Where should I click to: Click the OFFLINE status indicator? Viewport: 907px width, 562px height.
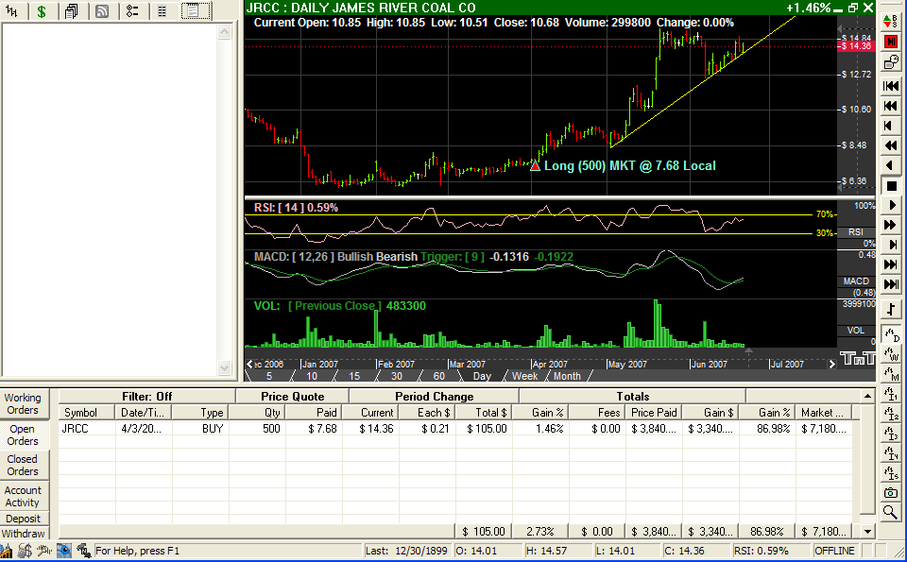834,551
